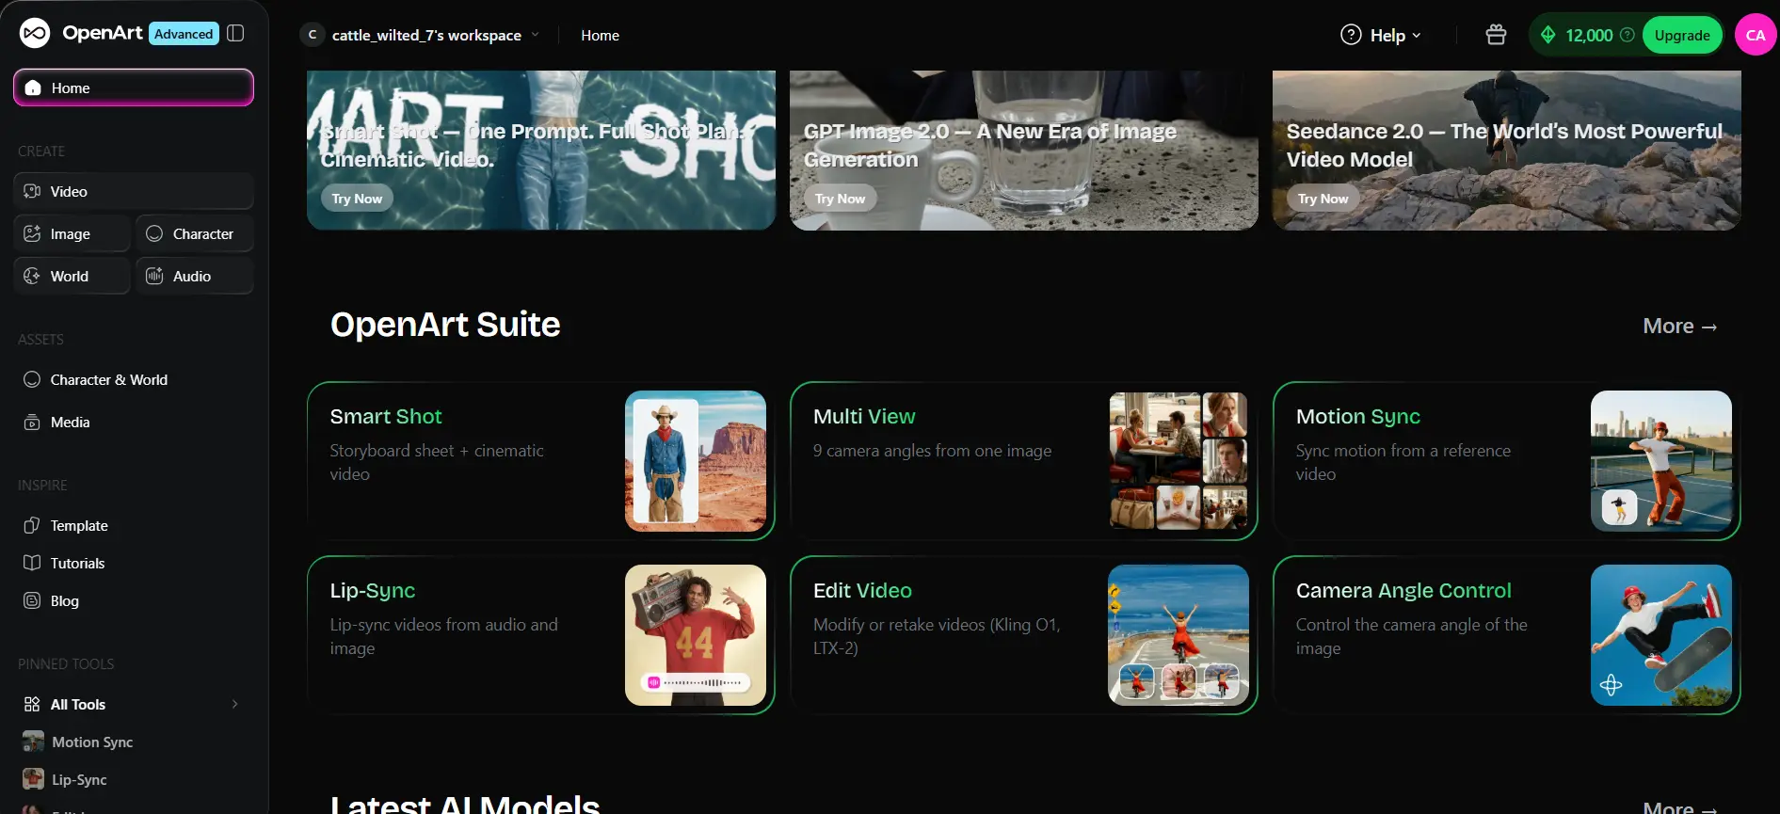Browse the Template gallery

(134, 525)
